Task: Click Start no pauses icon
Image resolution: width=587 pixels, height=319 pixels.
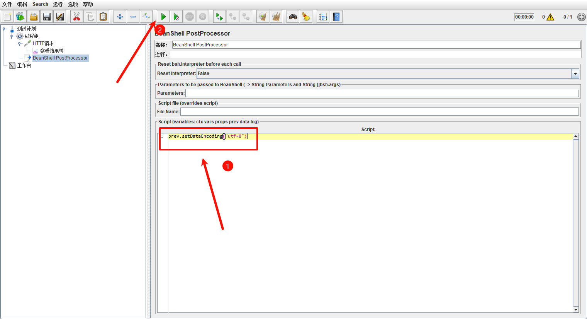Action: click(176, 17)
